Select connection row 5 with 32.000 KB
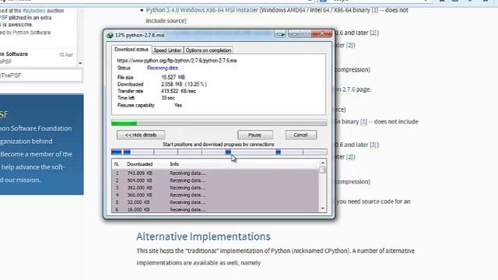This screenshot has height=280, width=498. 215,202
